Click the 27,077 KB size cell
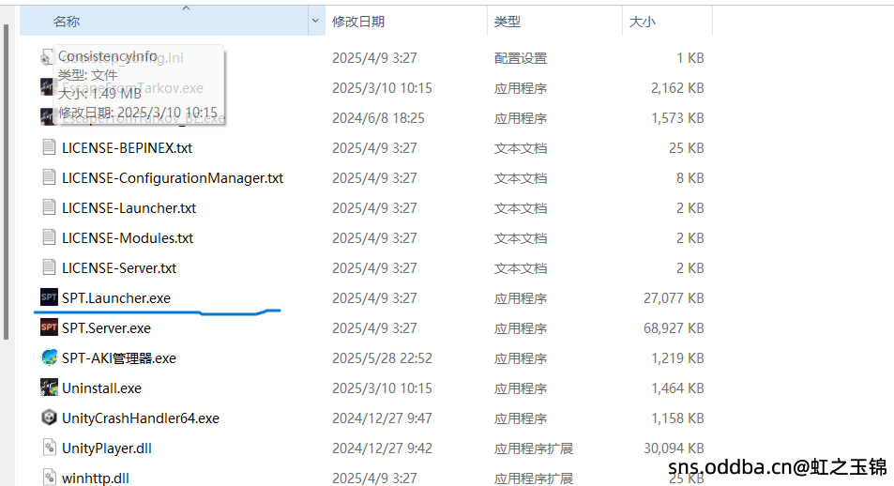The width and height of the screenshot is (894, 486). tap(674, 297)
